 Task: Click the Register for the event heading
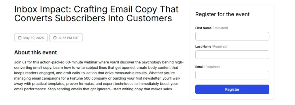[222, 14]
